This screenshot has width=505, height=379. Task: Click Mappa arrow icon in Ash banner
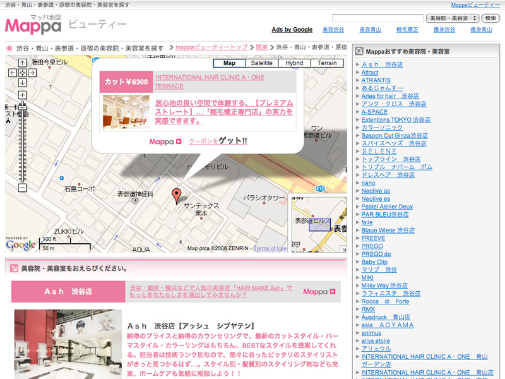tap(333, 291)
